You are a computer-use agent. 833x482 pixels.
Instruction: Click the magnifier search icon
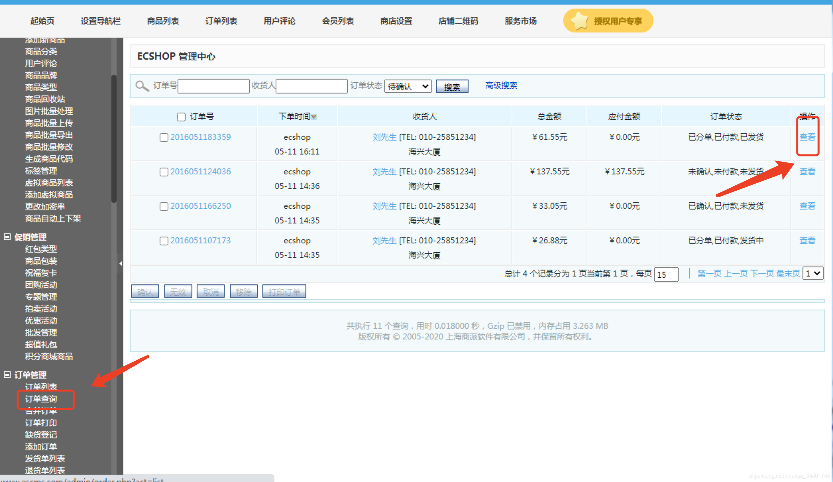click(142, 86)
